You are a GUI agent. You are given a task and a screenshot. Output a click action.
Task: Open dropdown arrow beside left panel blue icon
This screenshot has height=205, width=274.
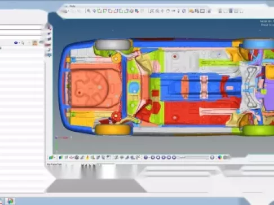coord(19,43)
